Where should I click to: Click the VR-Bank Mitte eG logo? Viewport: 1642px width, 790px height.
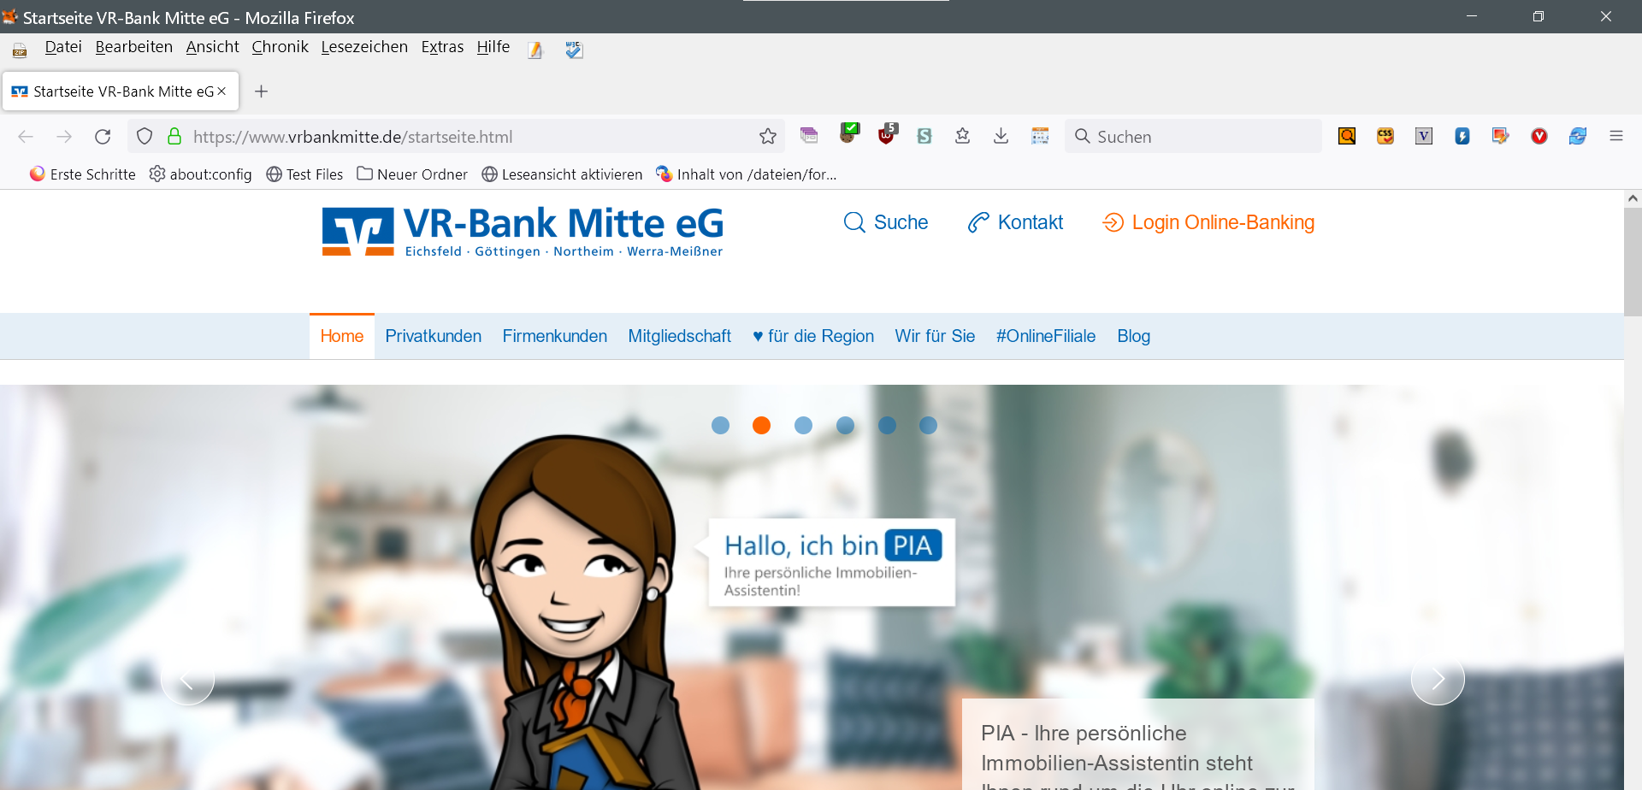(523, 231)
